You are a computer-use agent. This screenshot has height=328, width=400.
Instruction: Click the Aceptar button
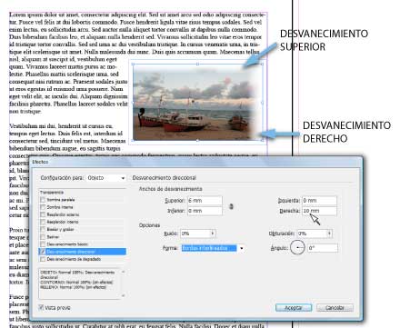294,308
